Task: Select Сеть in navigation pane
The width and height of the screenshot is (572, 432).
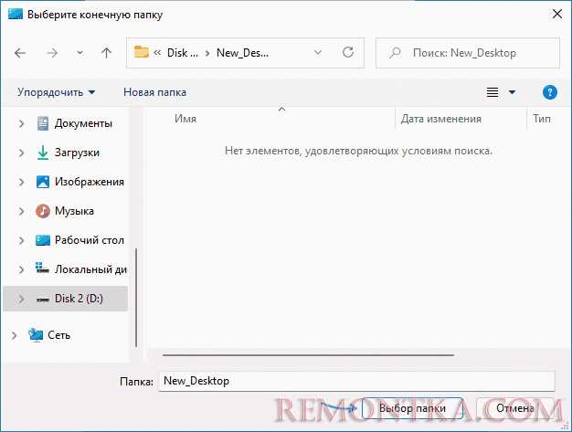Action: pos(59,335)
